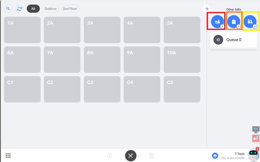Open the apps grid menu
Image resolution: width=260 pixels, height=162 pixels.
coord(8,156)
